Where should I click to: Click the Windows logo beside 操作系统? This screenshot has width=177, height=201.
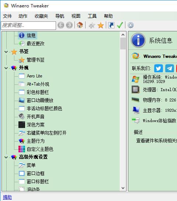pos(135,79)
